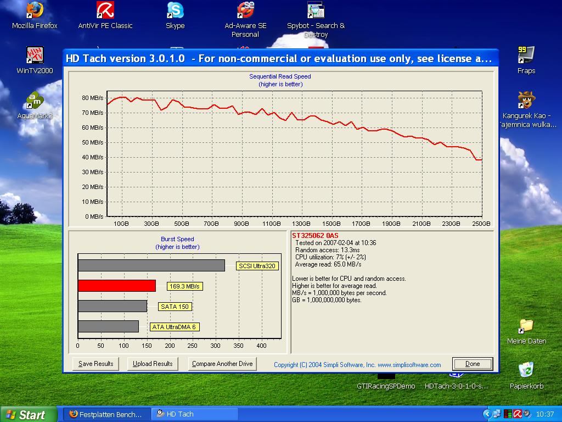Click the Average read: 65.0 MB/s text

(328, 264)
